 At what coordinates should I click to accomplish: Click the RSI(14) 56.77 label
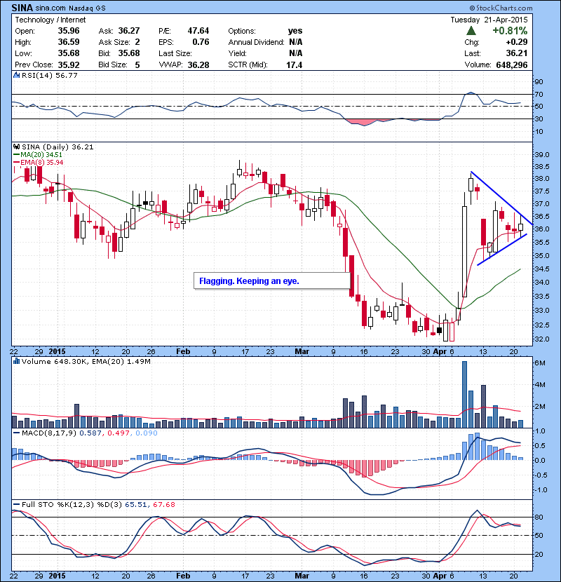click(x=50, y=75)
